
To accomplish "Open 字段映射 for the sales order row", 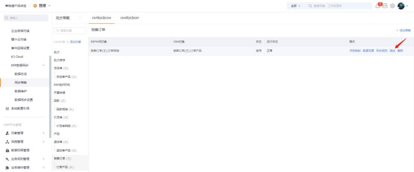I will (355, 50).
